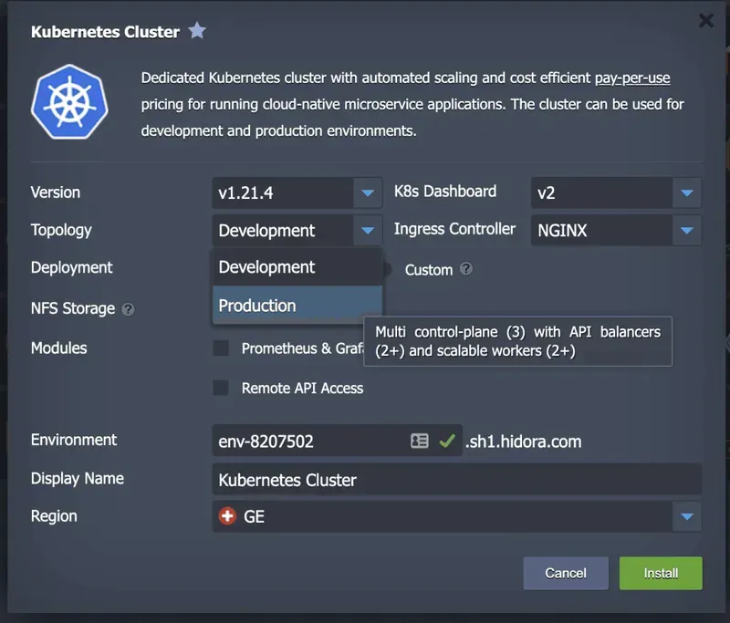Image resolution: width=730 pixels, height=623 pixels.
Task: Expand the K8s Dashboard v2 dropdown
Action: pos(686,192)
